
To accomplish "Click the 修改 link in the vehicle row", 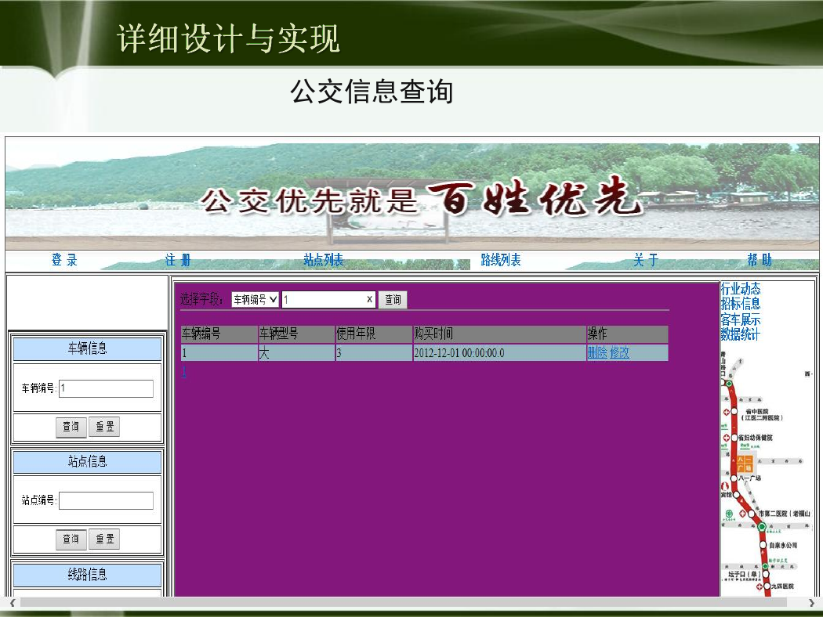I will click(619, 353).
